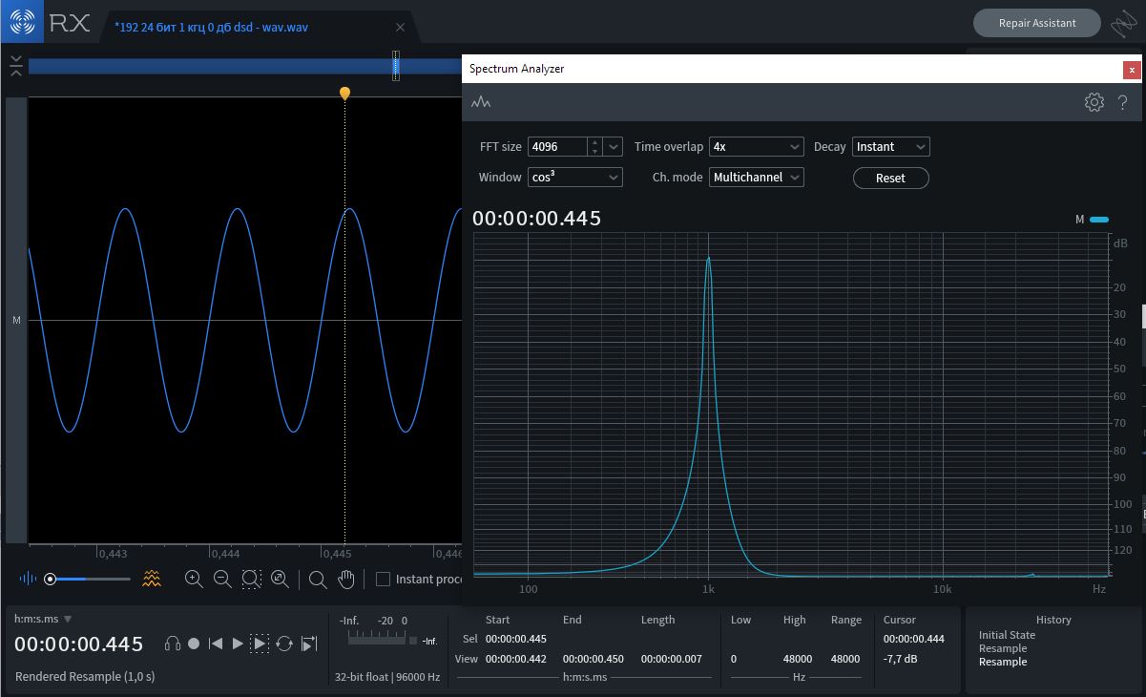Toggle loop playback
The height and width of the screenshot is (697, 1146).
pyautogui.click(x=284, y=644)
